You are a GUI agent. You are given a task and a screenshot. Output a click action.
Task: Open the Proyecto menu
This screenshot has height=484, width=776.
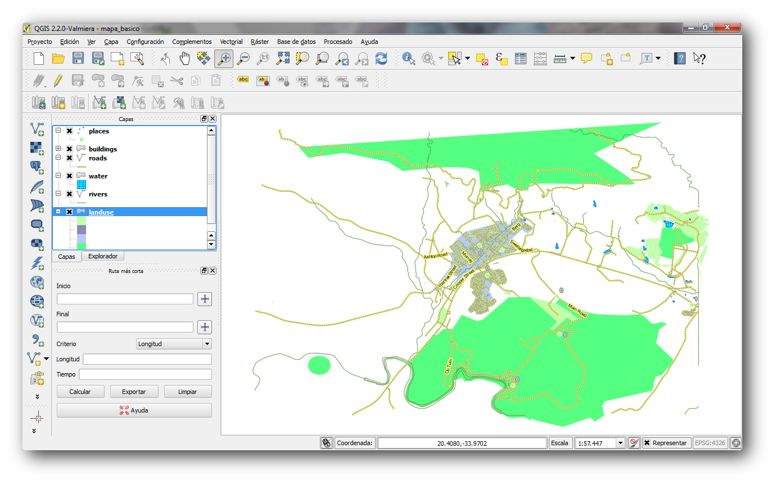point(39,42)
